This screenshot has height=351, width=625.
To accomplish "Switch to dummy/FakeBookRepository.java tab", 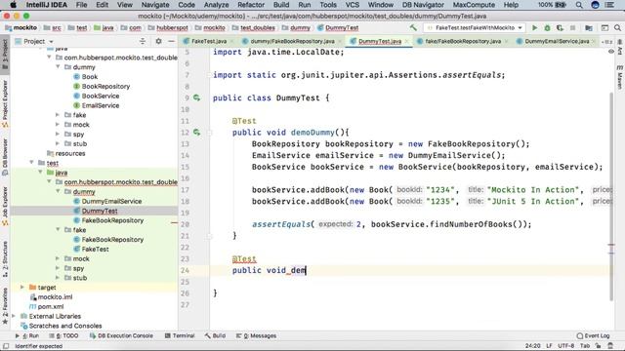I will (x=292, y=41).
